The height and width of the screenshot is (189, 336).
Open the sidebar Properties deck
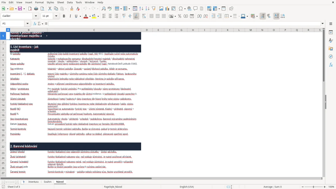[331, 32]
